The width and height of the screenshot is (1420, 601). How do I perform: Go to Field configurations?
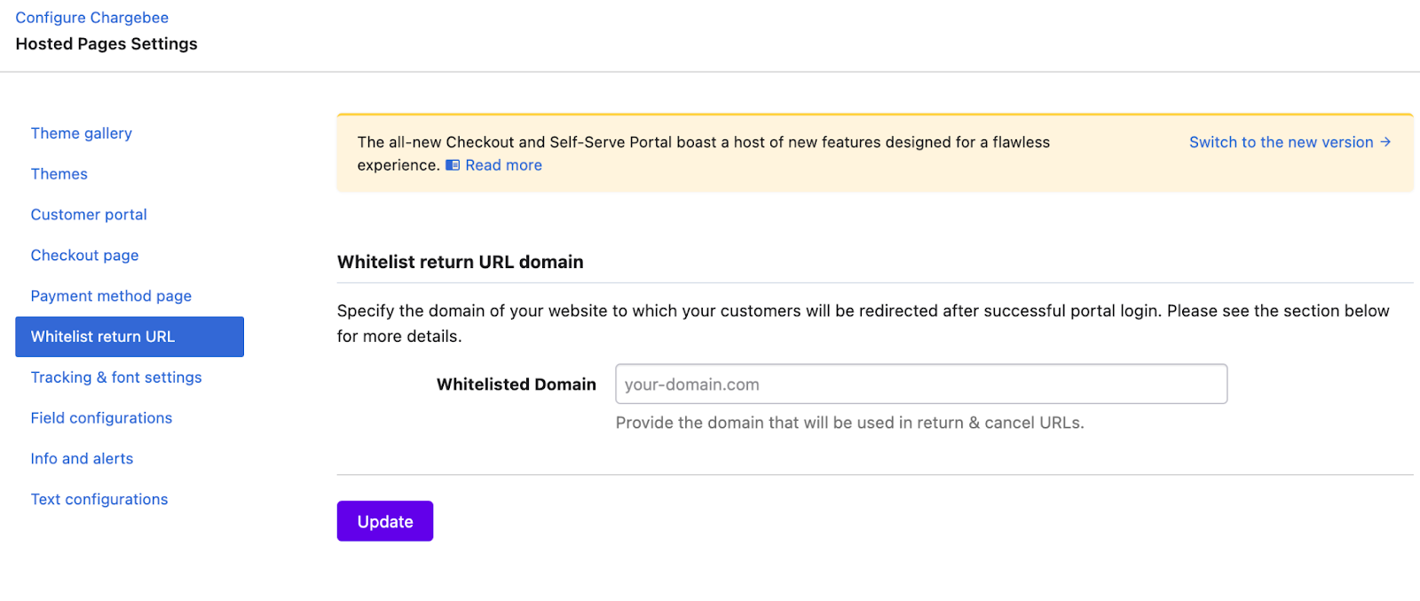101,418
